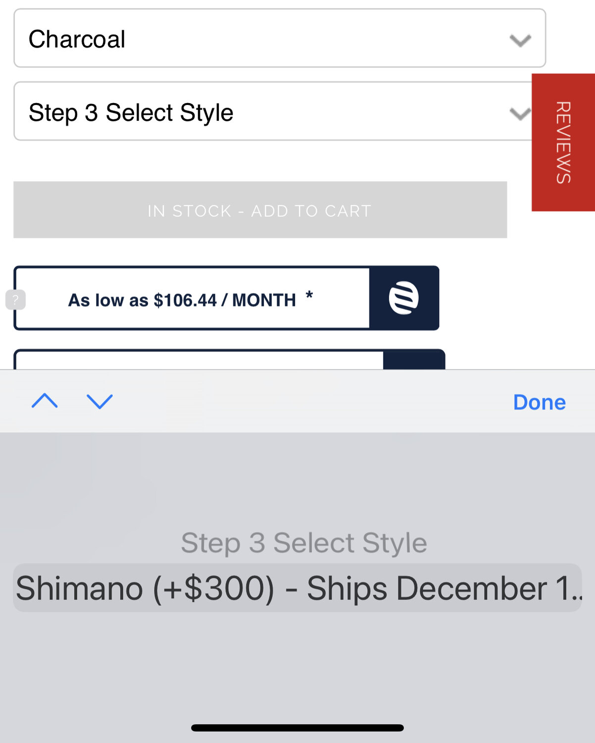This screenshot has width=595, height=743.
Task: Tap Done to dismiss the picker
Action: (x=539, y=402)
